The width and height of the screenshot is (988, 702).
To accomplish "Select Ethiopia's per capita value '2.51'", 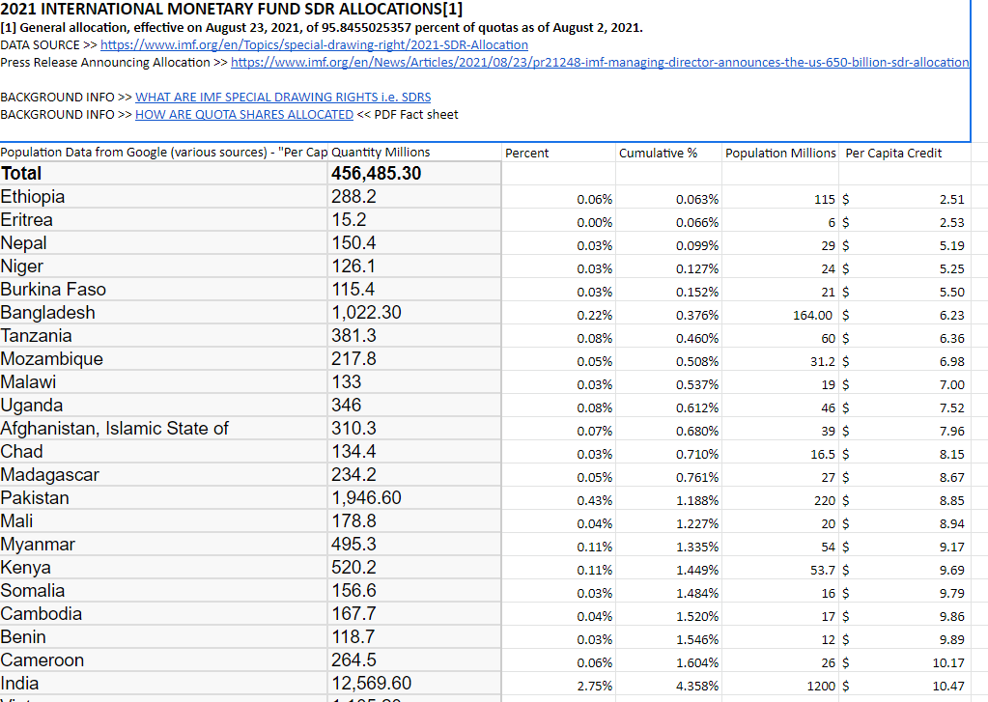I will click(904, 199).
